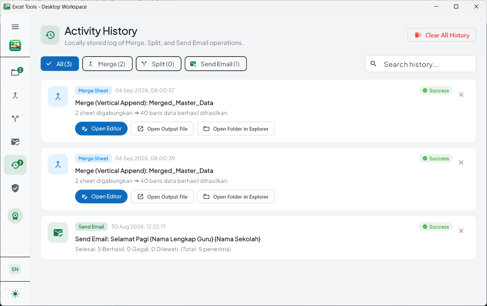Click merge icon of the 08:00:39 entry

(x=58, y=164)
